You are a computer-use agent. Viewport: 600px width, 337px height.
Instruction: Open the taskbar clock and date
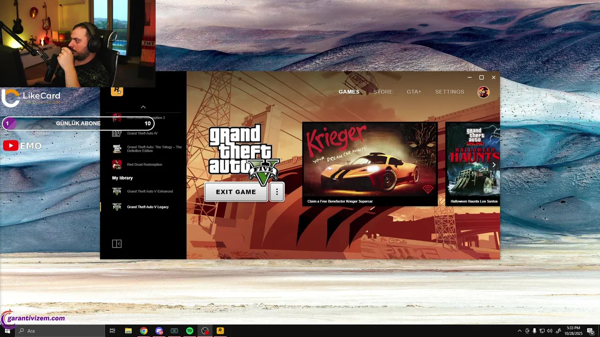(x=573, y=331)
